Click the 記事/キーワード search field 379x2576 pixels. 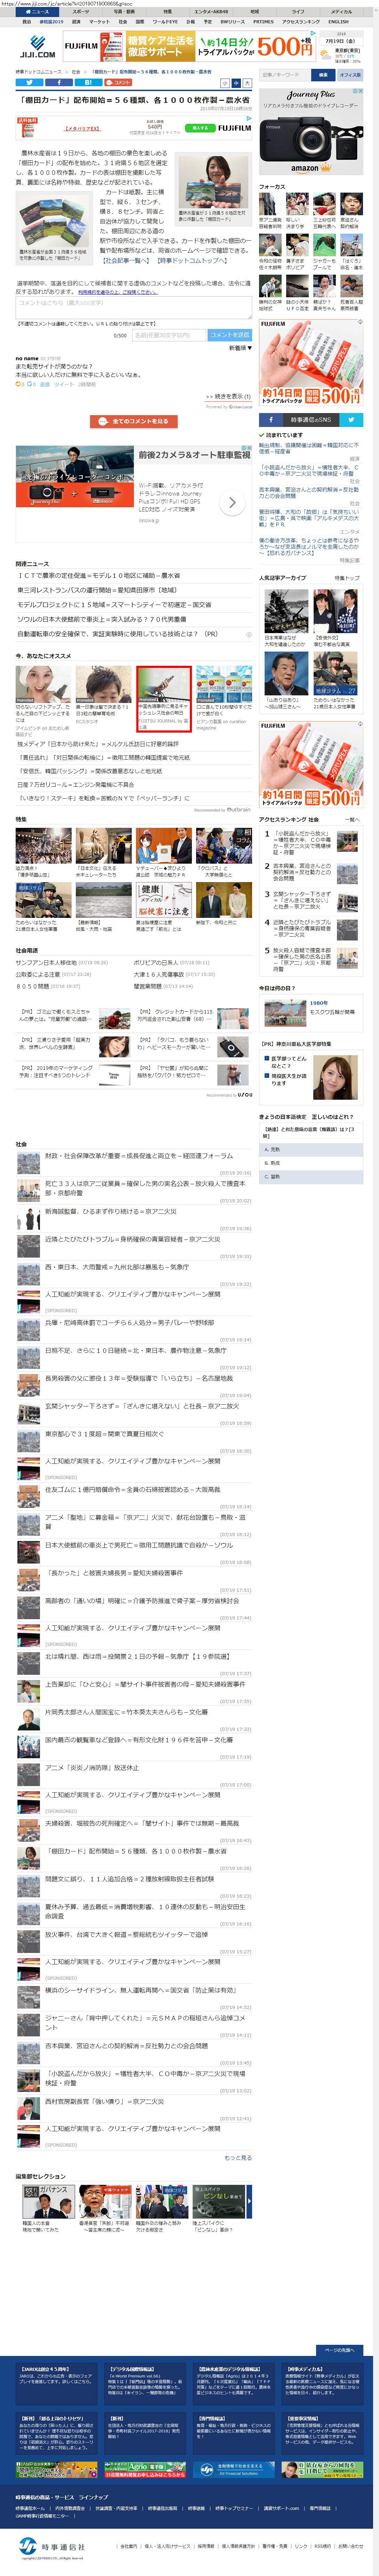pyautogui.click(x=285, y=75)
